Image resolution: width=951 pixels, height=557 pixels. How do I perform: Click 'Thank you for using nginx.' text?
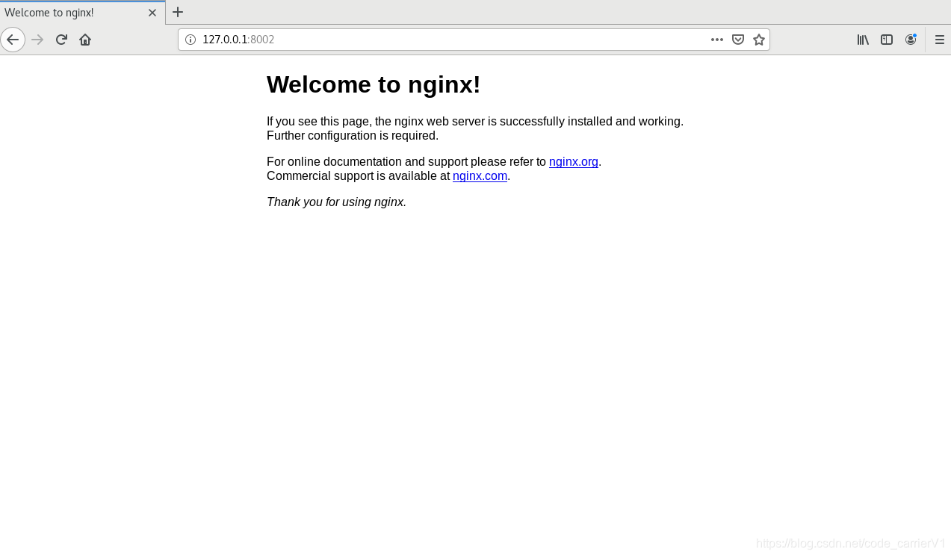pos(337,202)
